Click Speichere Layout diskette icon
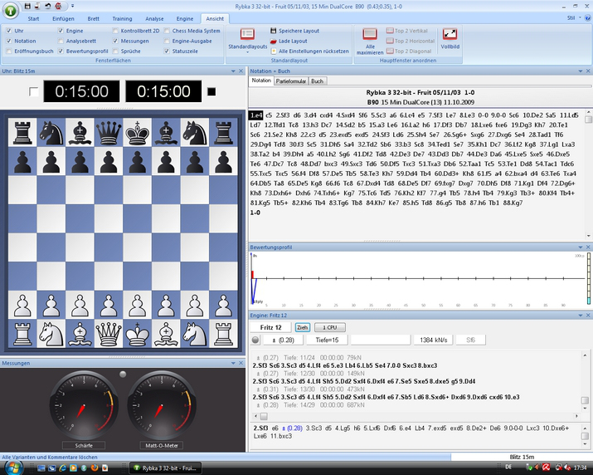This screenshot has height=475, width=593. coord(274,31)
